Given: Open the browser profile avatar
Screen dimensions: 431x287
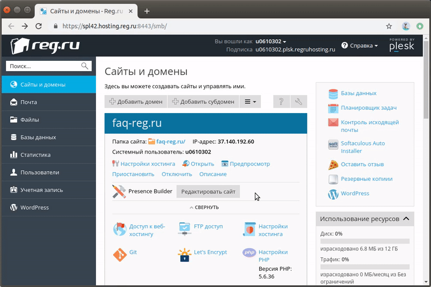Looking at the screenshot, I should (406, 26).
